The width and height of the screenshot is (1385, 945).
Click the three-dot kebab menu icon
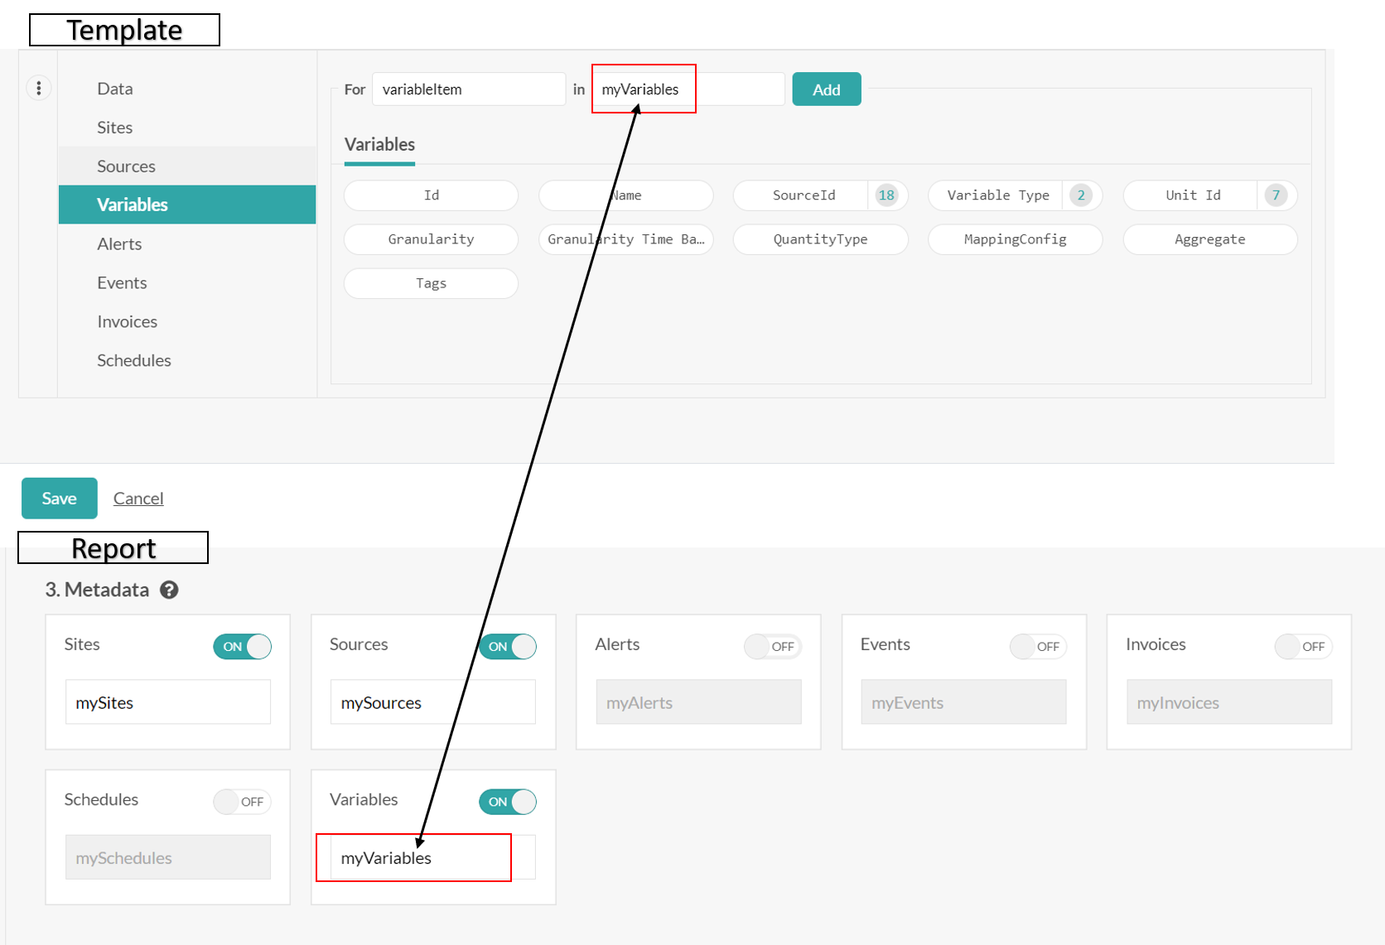[x=39, y=88]
